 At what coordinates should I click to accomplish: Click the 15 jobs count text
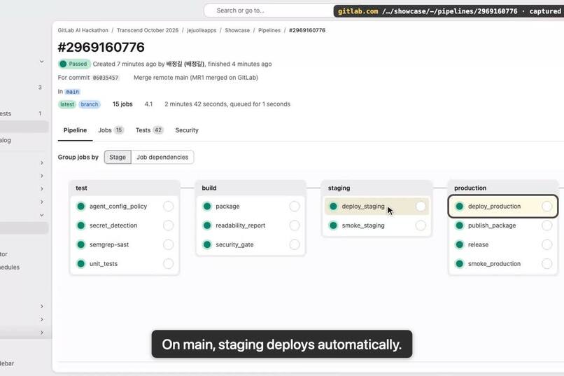[x=122, y=104]
